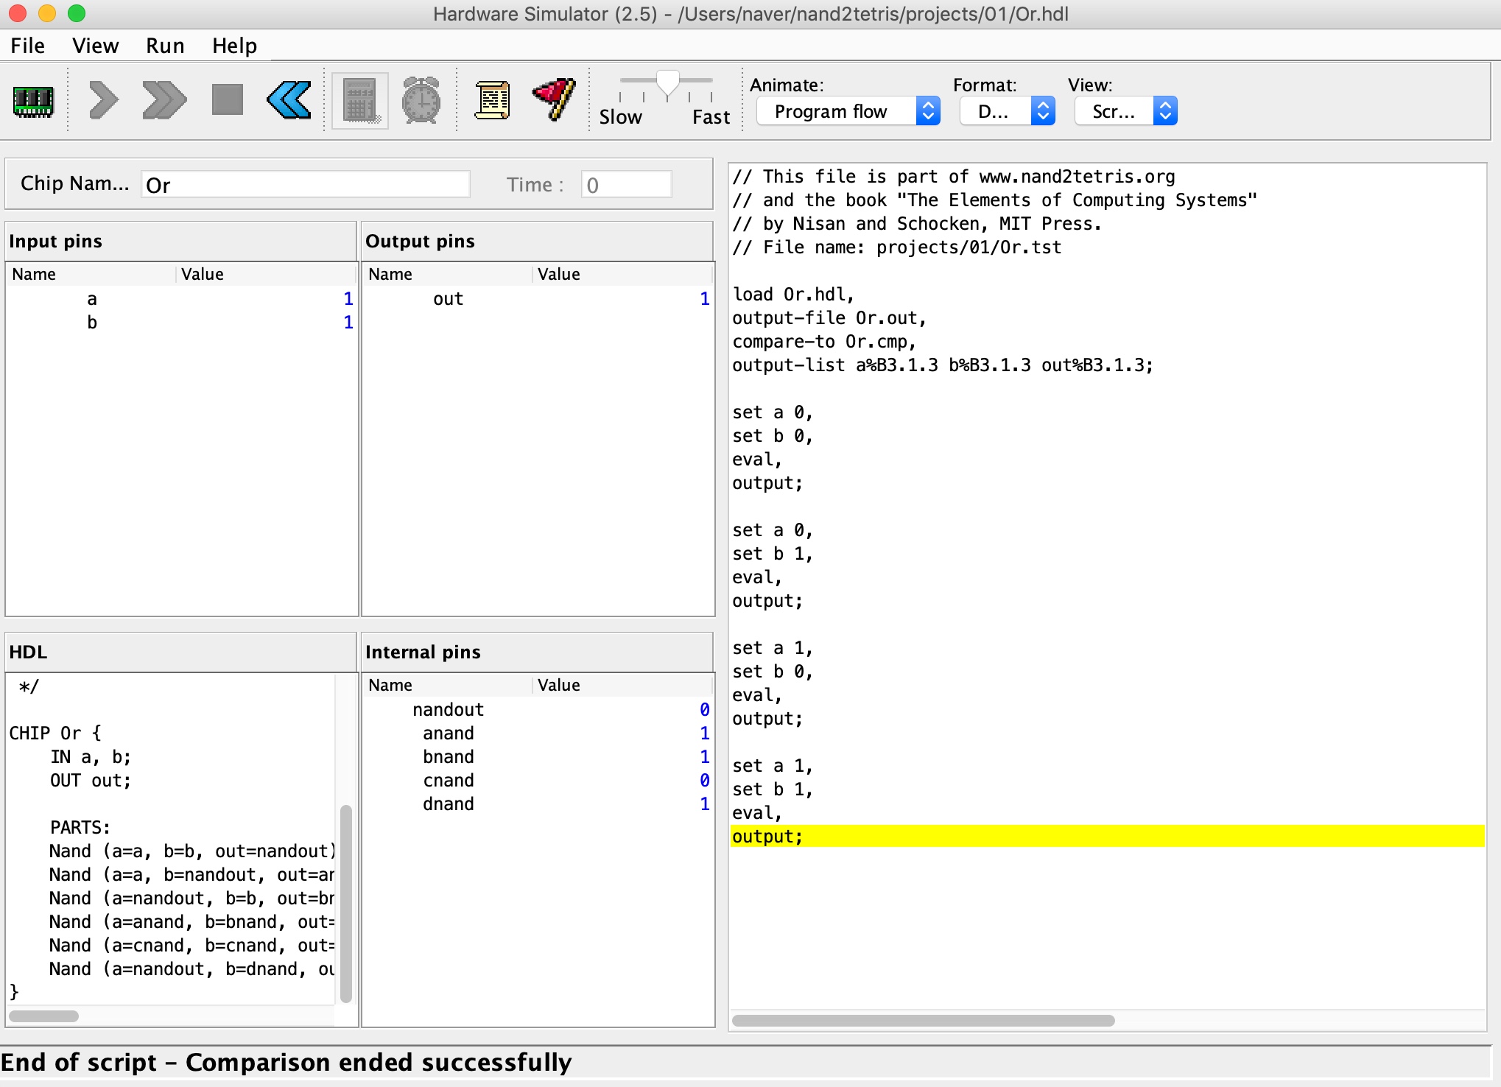The width and height of the screenshot is (1501, 1087).
Task: Open the View menu
Action: point(95,46)
